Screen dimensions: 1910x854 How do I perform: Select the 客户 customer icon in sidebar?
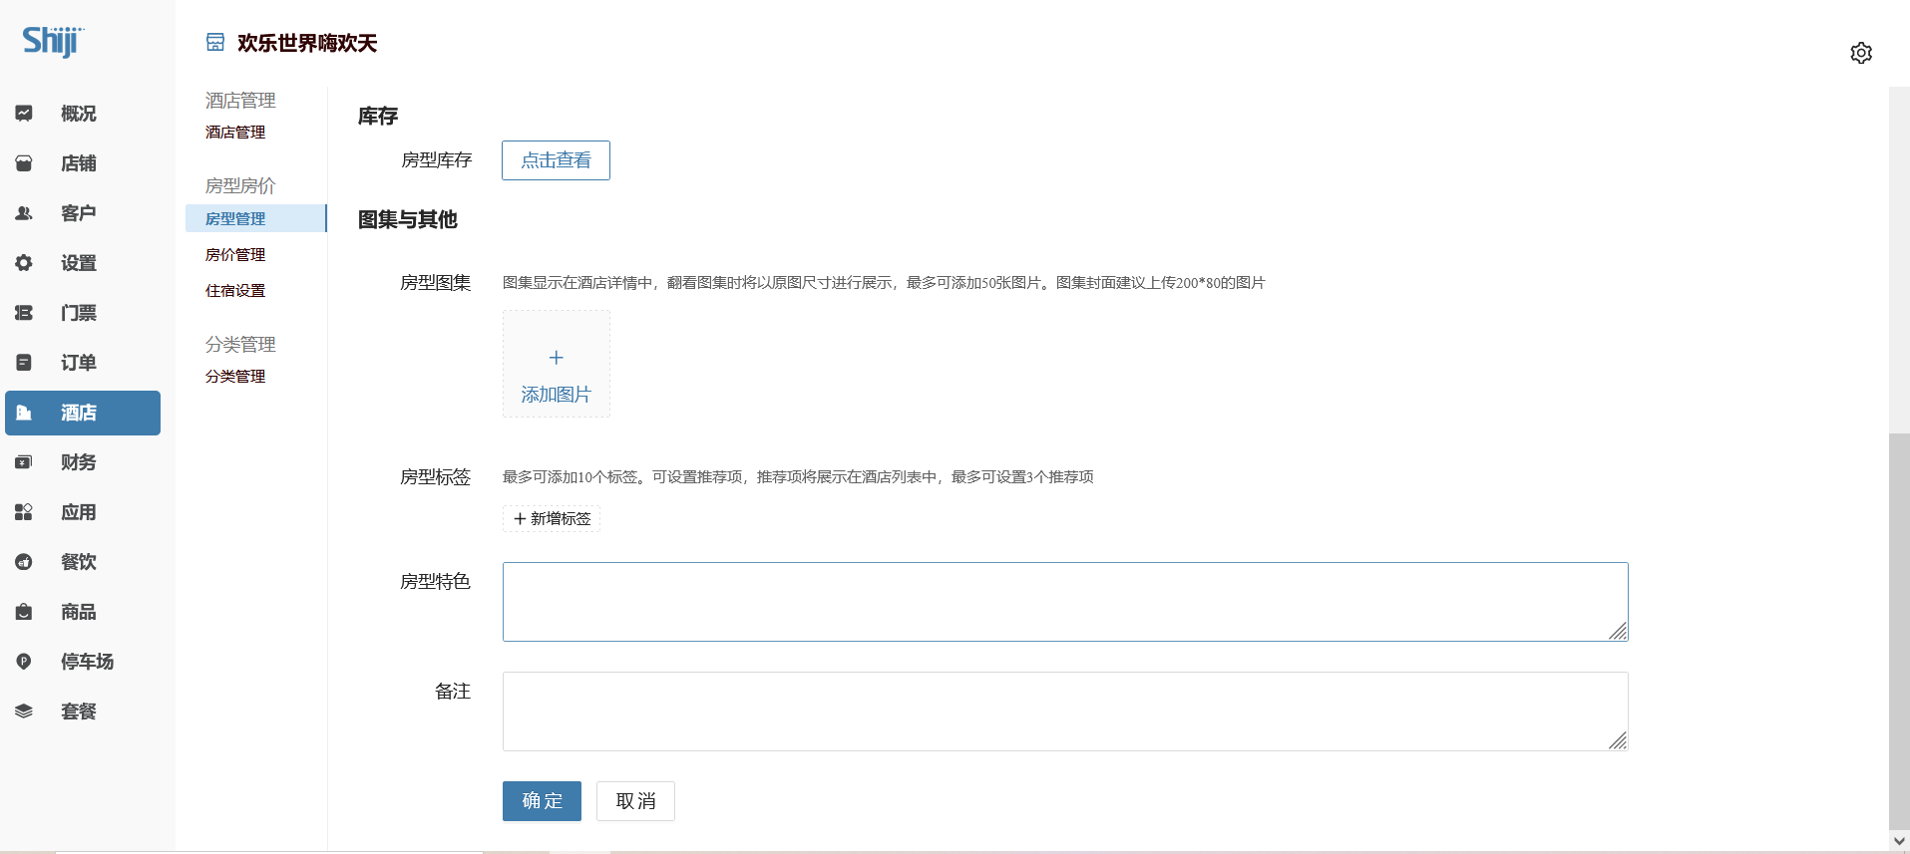coord(24,213)
